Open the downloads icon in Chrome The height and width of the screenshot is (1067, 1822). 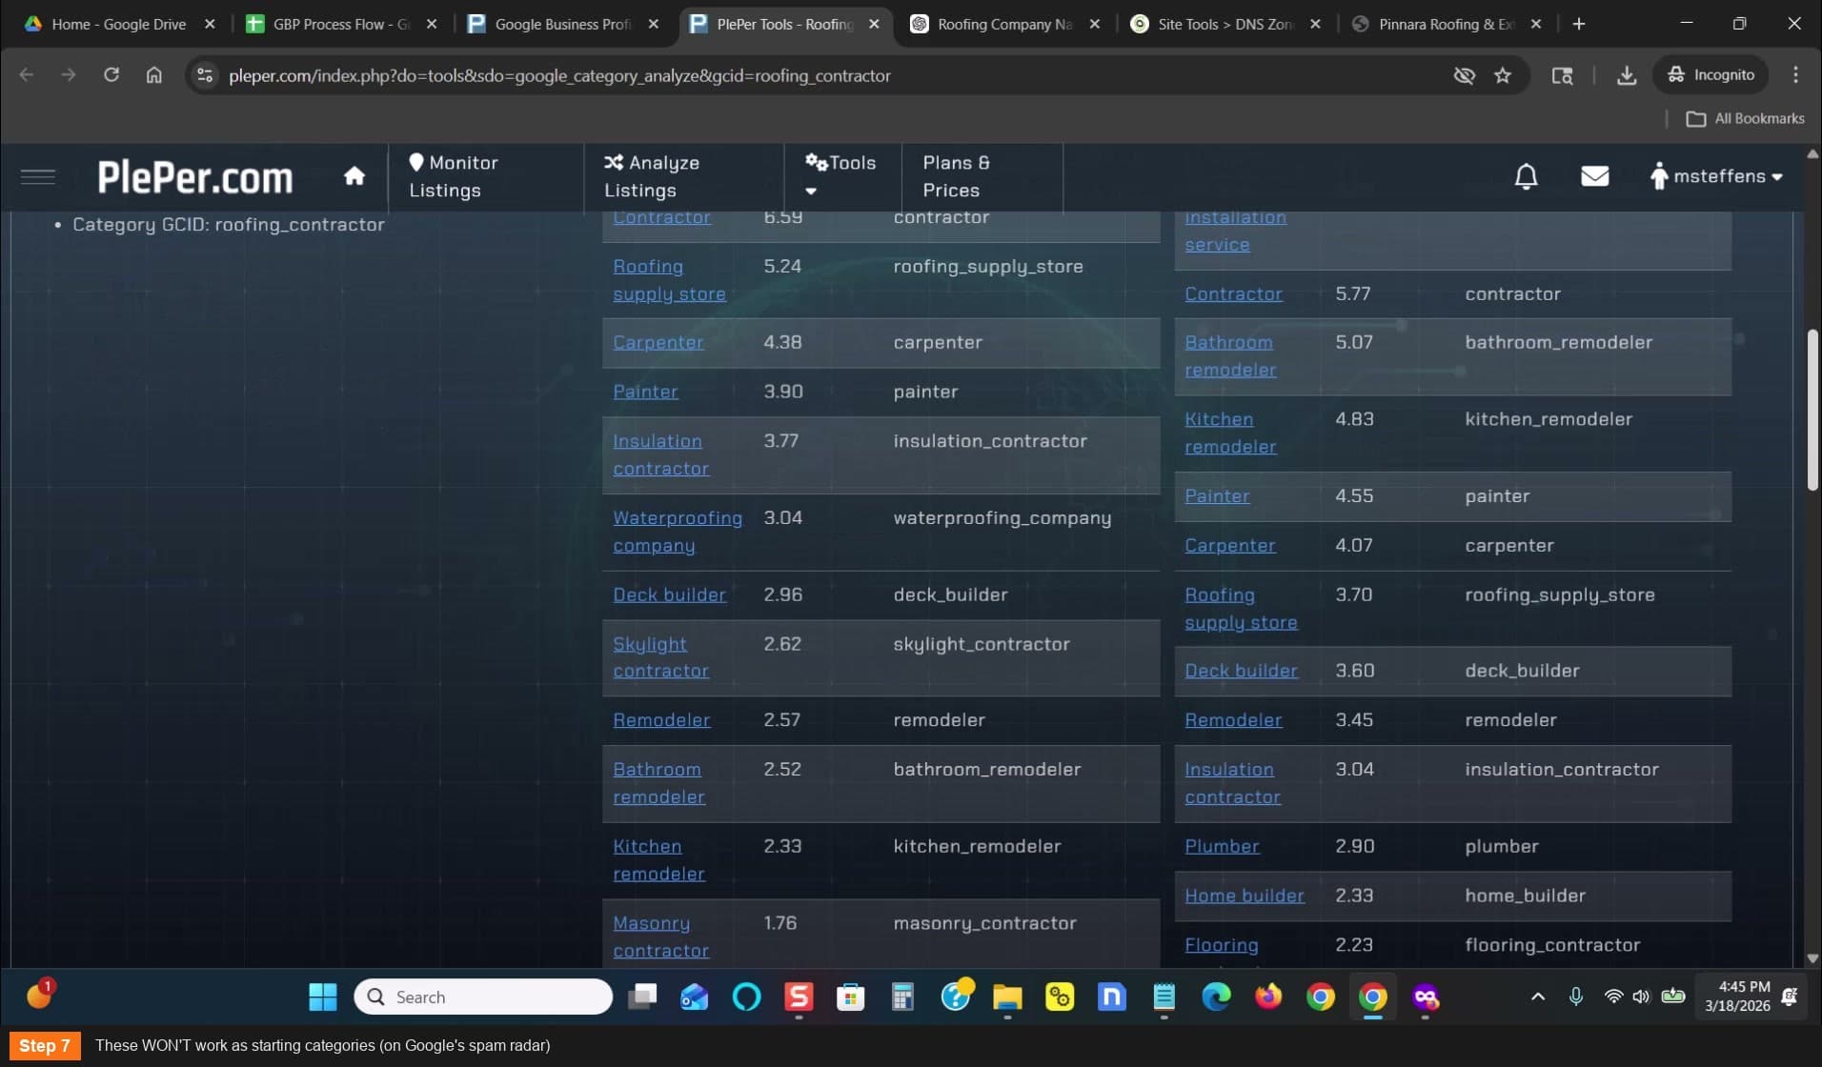pos(1627,75)
